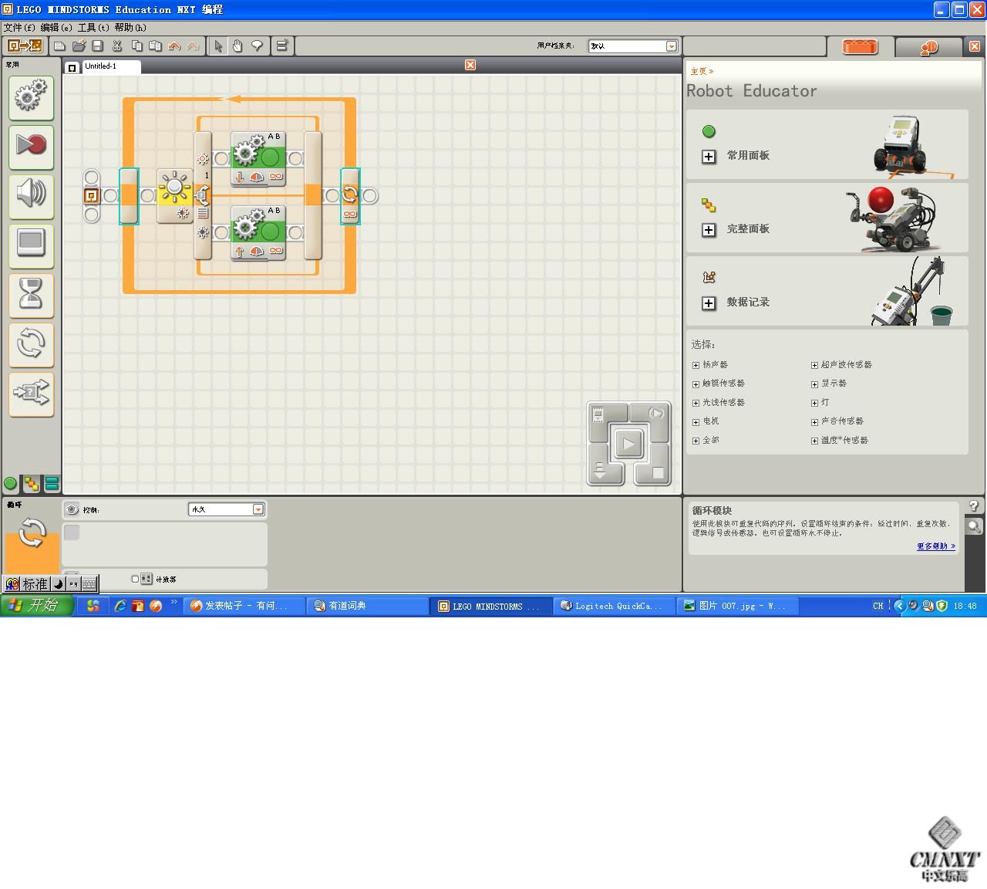Expand the 显示器 selection item

click(814, 384)
